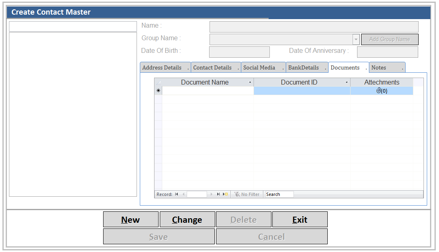Go to last record in navigator
439x252 pixels.
218,194
